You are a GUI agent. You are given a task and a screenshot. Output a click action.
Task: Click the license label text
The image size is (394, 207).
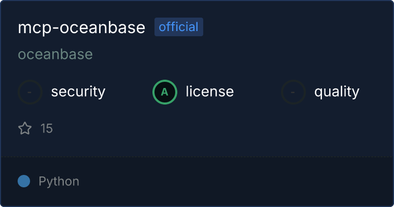point(209,91)
